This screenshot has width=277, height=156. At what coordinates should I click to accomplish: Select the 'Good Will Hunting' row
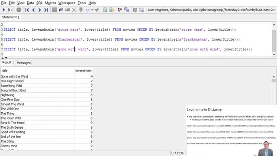47,132
